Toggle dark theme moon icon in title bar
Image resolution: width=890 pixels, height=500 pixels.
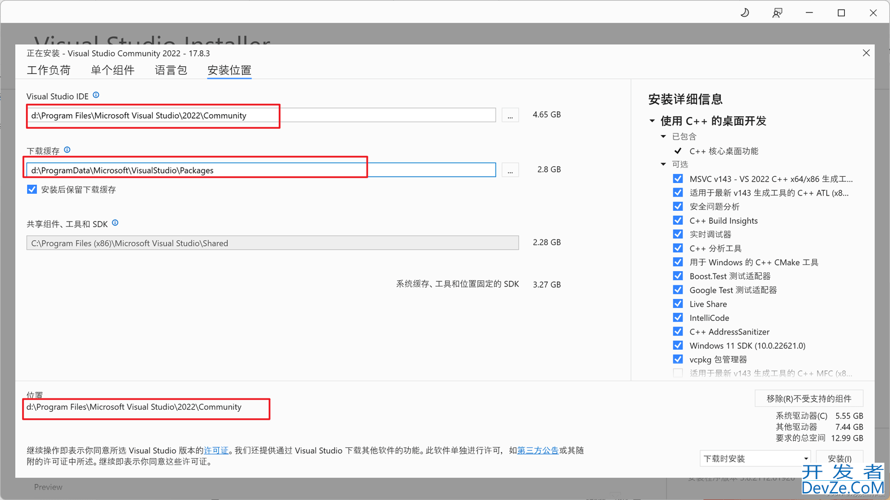745,12
